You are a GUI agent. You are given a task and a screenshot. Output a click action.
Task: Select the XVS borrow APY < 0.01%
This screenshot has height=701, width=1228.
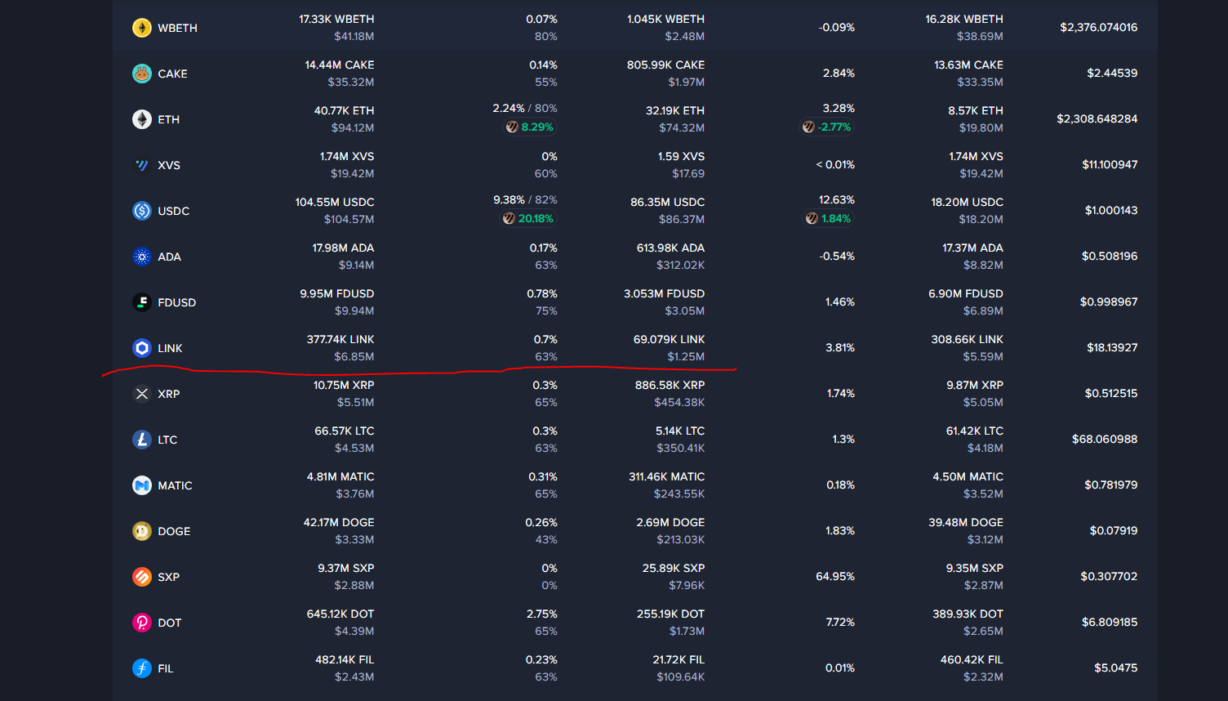pos(835,164)
